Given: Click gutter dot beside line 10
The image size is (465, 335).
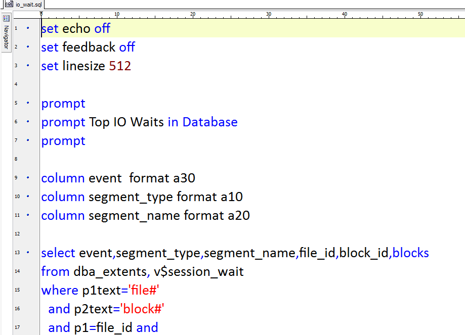Looking at the screenshot, I should pos(28,197).
